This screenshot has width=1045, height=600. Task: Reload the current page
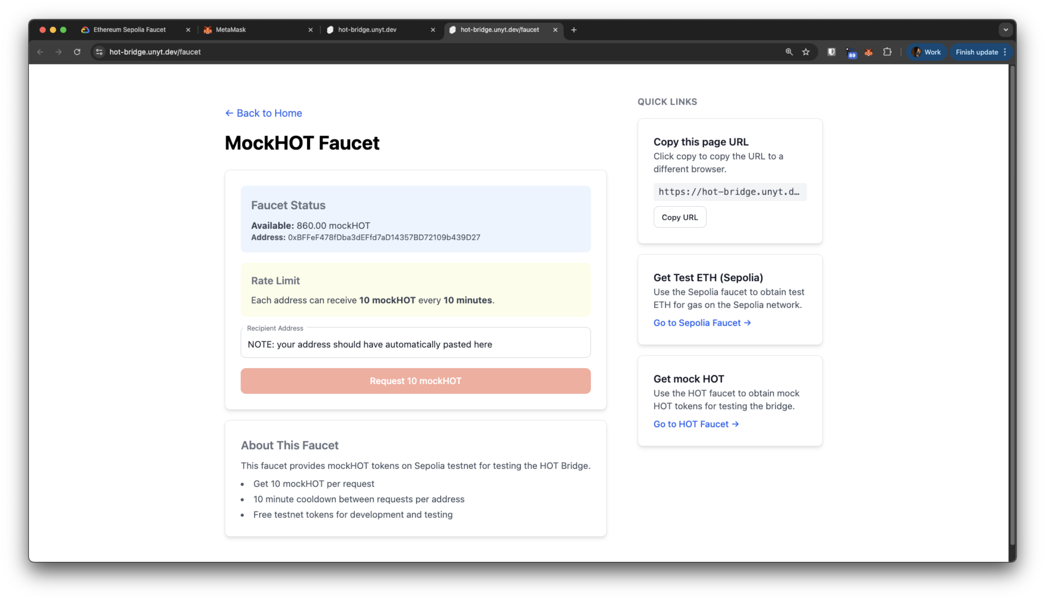click(77, 52)
